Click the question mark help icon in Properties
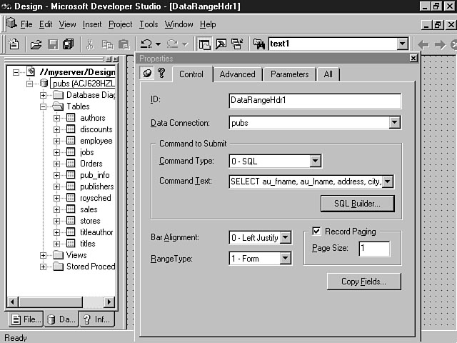457x343 pixels. [x=161, y=74]
